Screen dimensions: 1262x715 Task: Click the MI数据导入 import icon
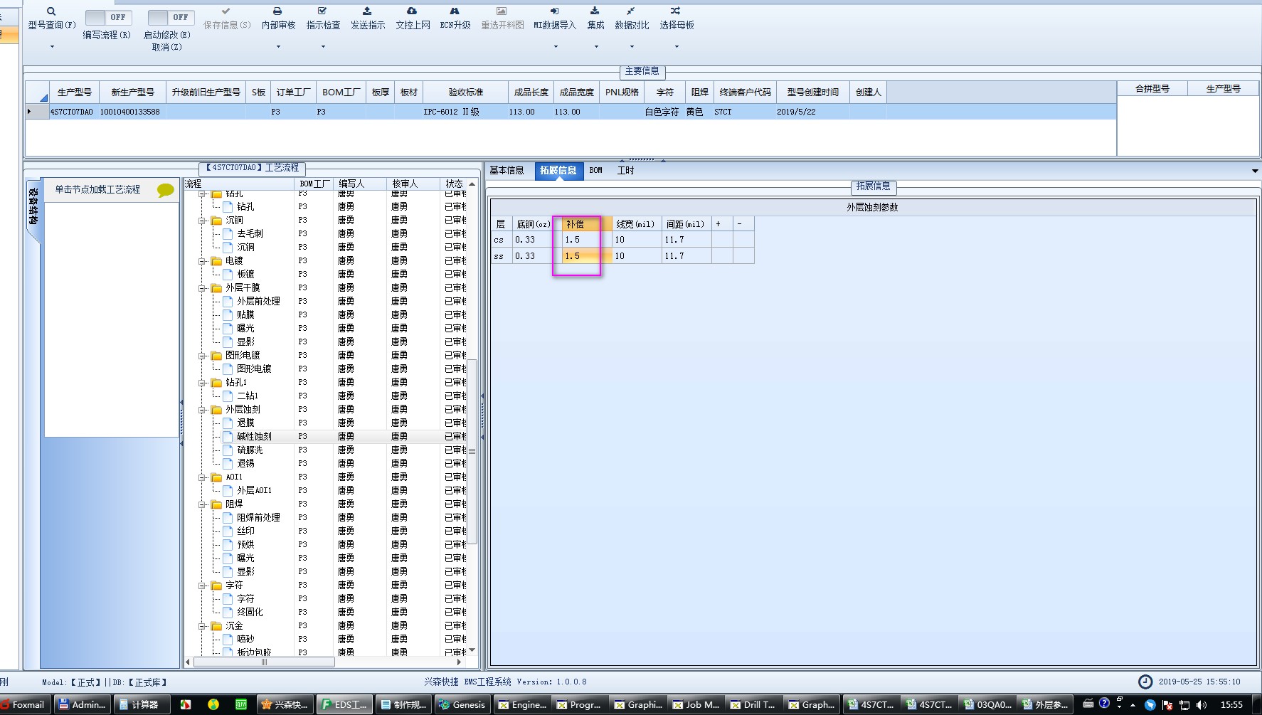[x=554, y=11]
